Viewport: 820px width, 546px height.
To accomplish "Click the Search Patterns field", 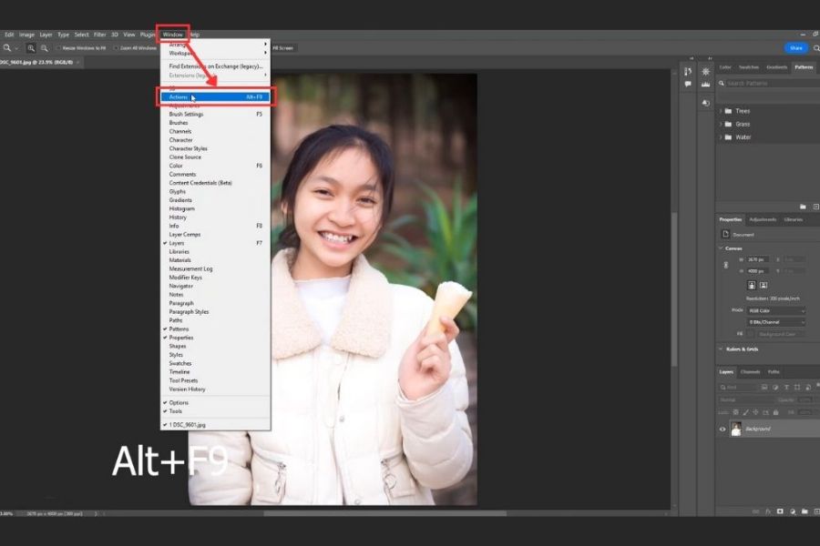I will [765, 83].
